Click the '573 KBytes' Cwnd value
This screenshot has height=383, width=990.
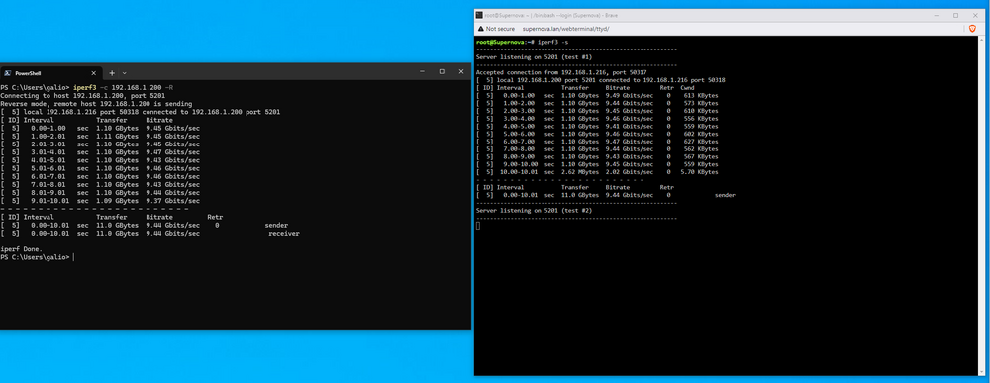pyautogui.click(x=701, y=103)
